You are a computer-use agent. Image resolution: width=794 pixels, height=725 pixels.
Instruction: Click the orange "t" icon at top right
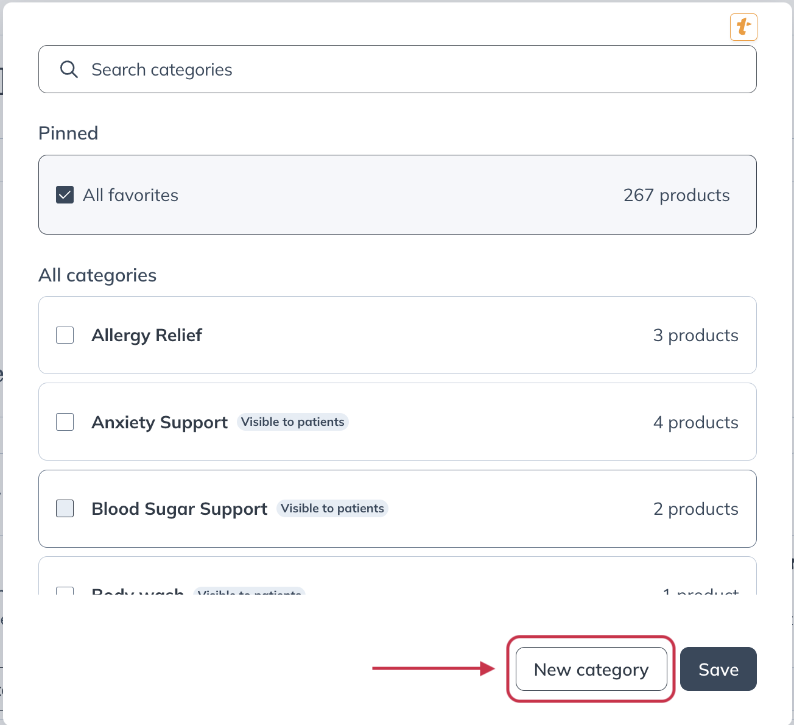[743, 27]
